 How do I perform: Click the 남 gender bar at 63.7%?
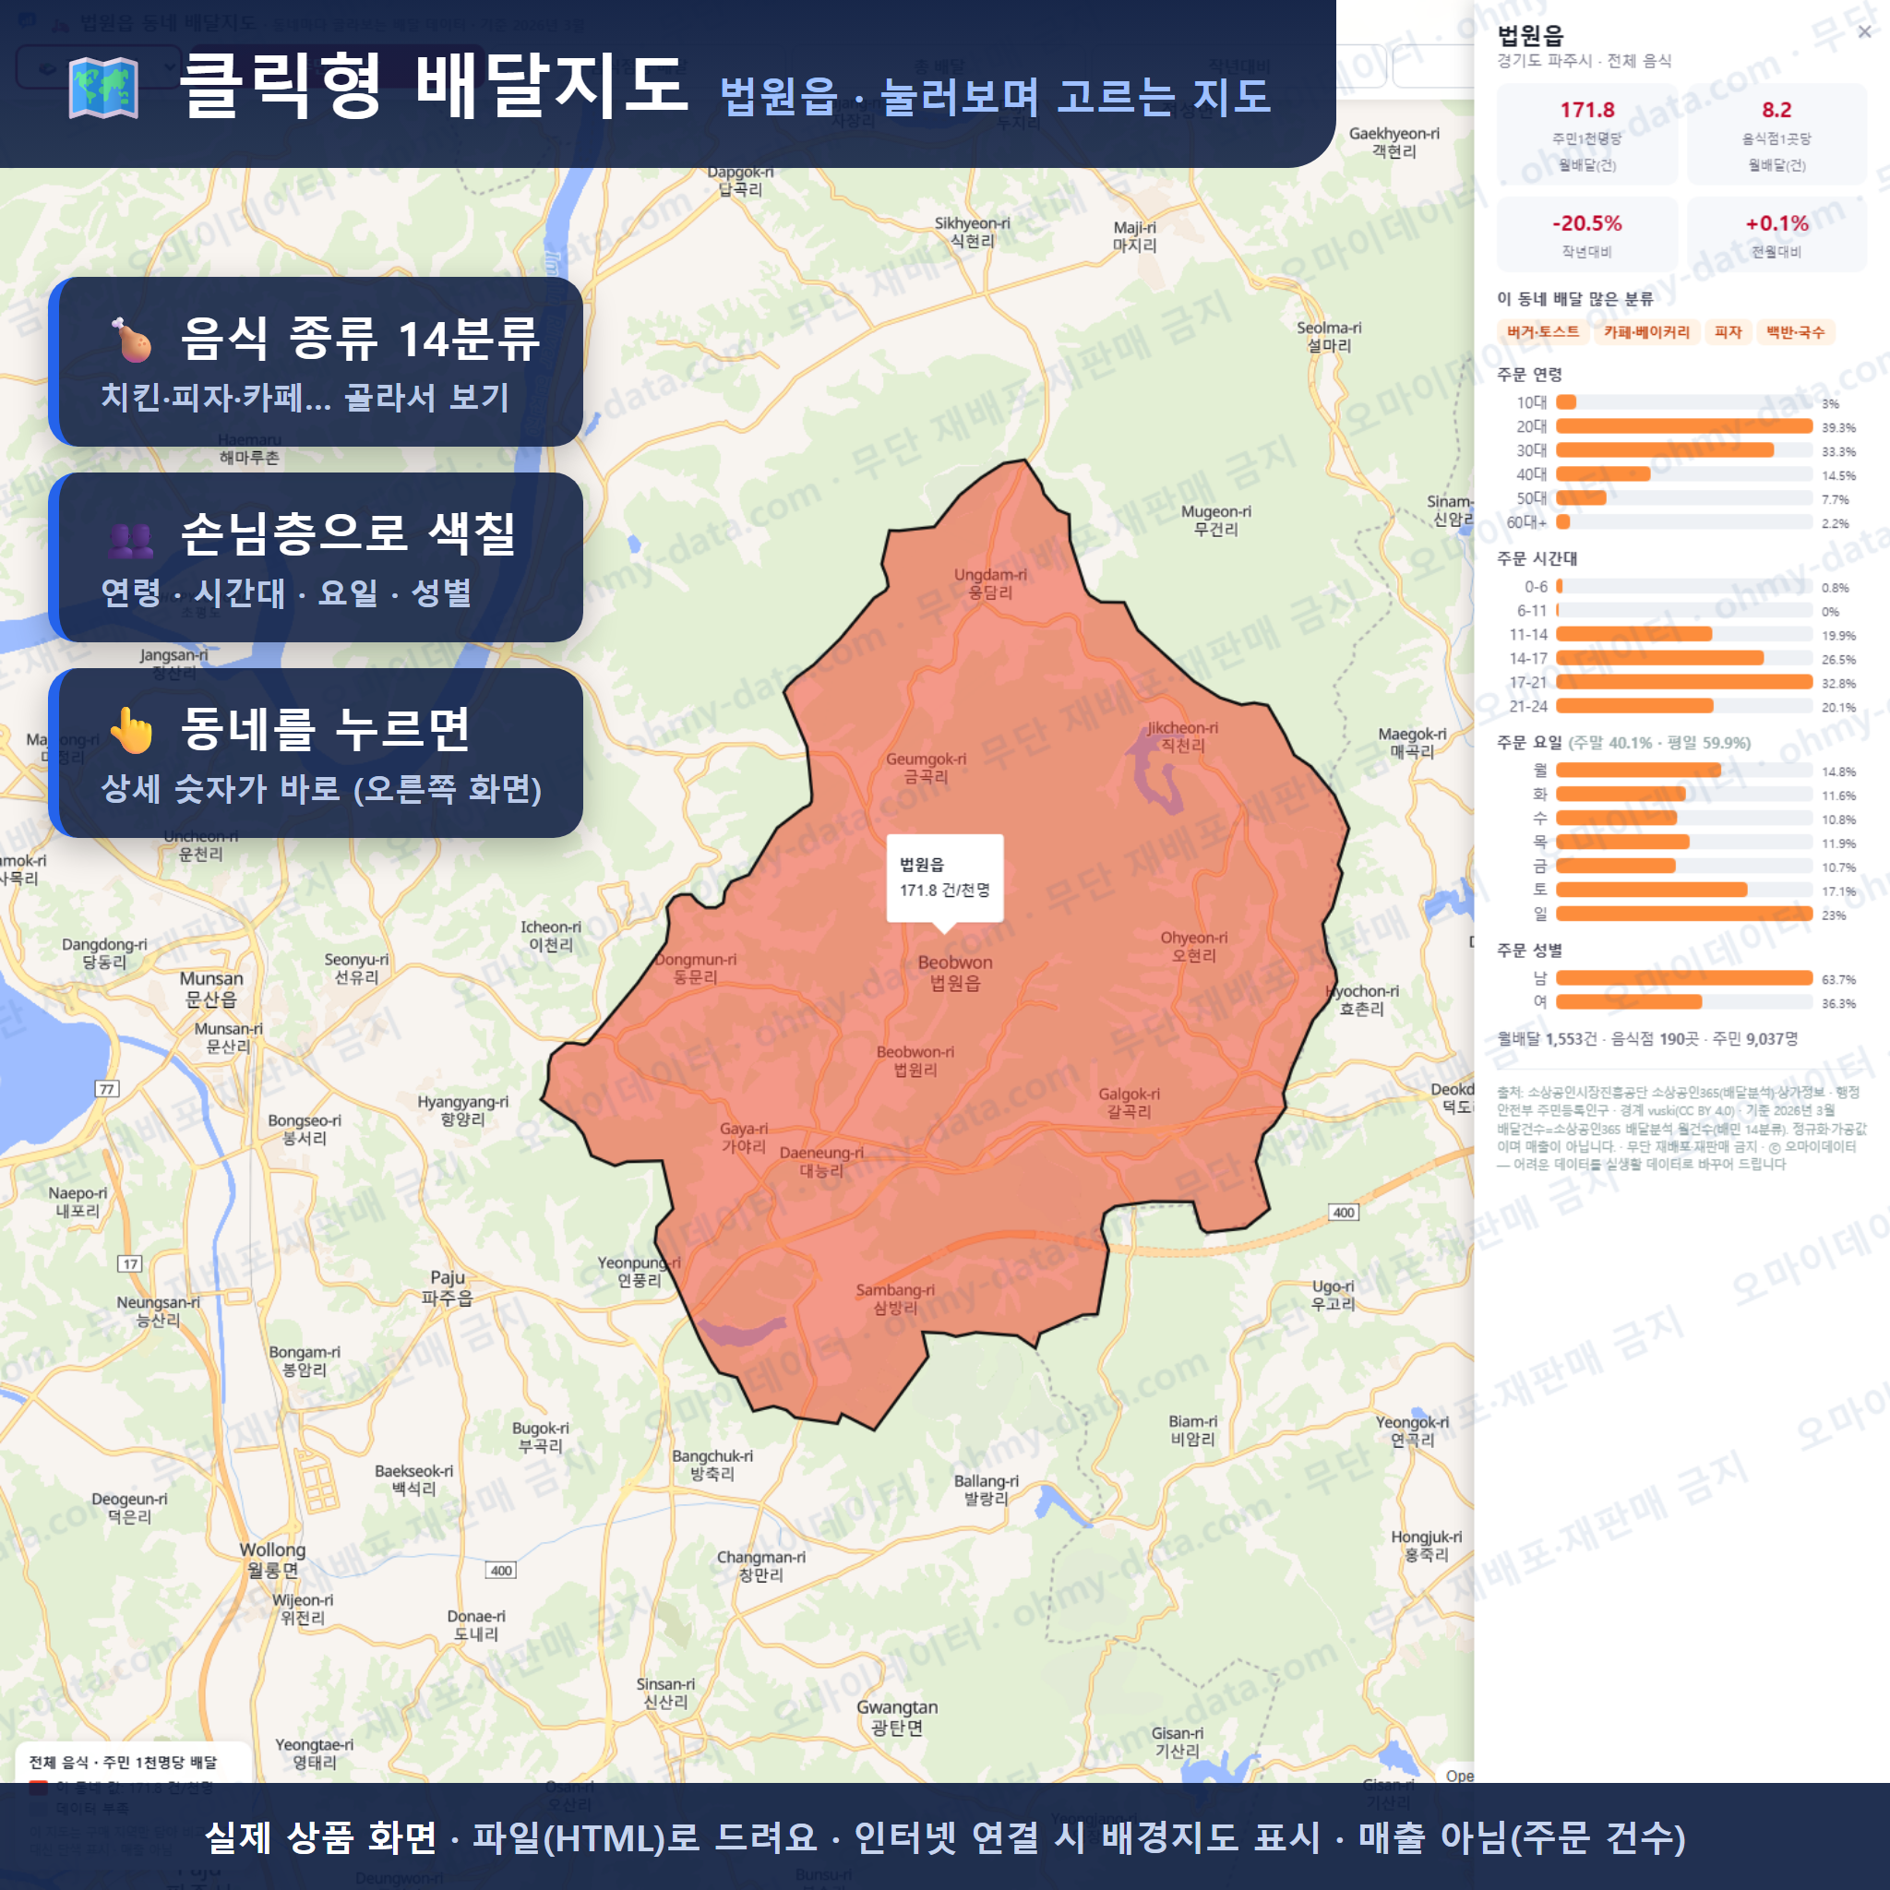[x=1683, y=978]
